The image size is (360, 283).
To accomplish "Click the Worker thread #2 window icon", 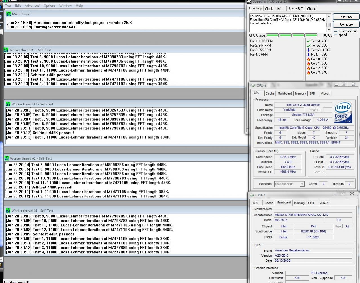I will pyautogui.click(x=7, y=158).
